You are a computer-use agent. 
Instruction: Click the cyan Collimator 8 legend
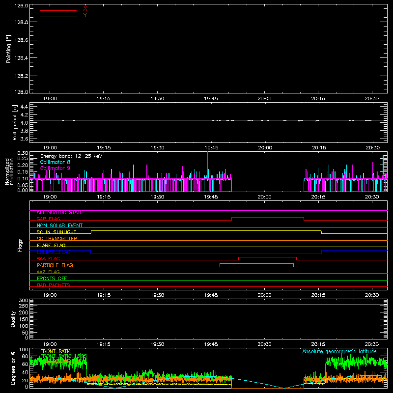pos(55,162)
